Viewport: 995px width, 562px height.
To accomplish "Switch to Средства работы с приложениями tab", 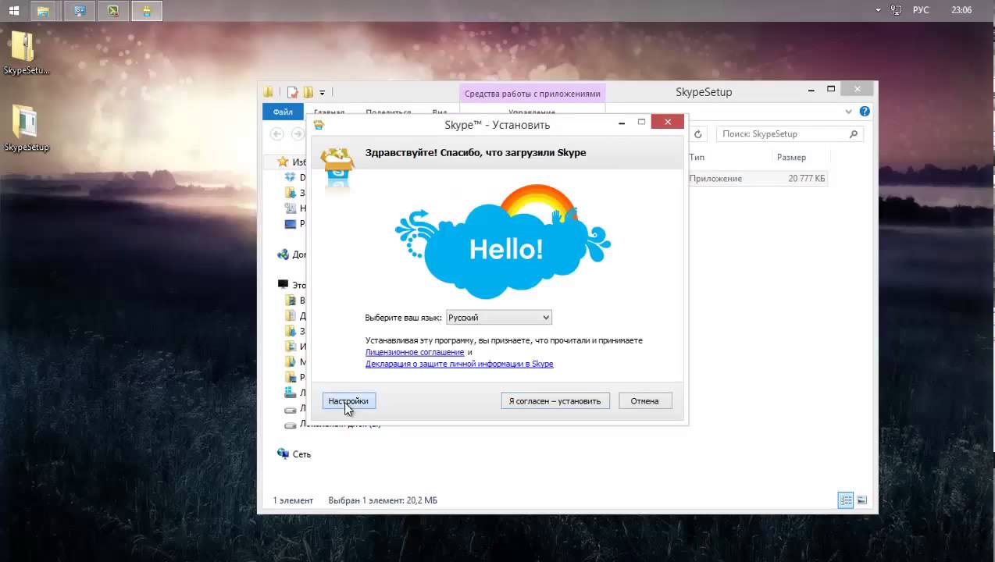I will pos(533,94).
